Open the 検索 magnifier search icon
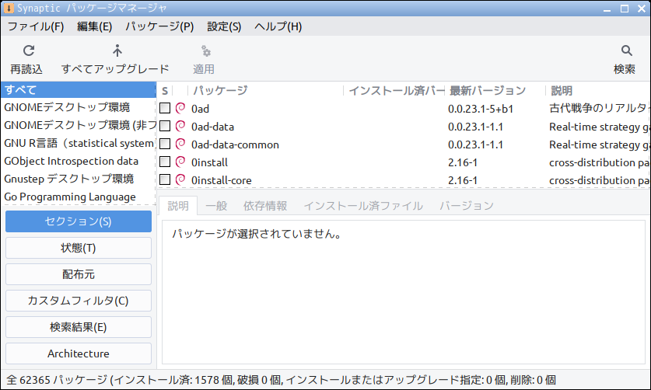Viewport: 651px width, 390px height. tap(627, 50)
